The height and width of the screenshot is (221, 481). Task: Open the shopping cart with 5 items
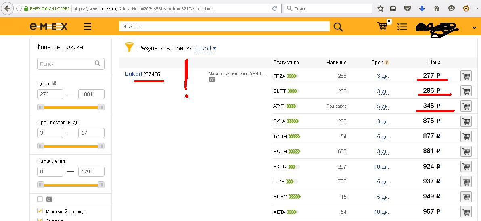click(x=383, y=26)
